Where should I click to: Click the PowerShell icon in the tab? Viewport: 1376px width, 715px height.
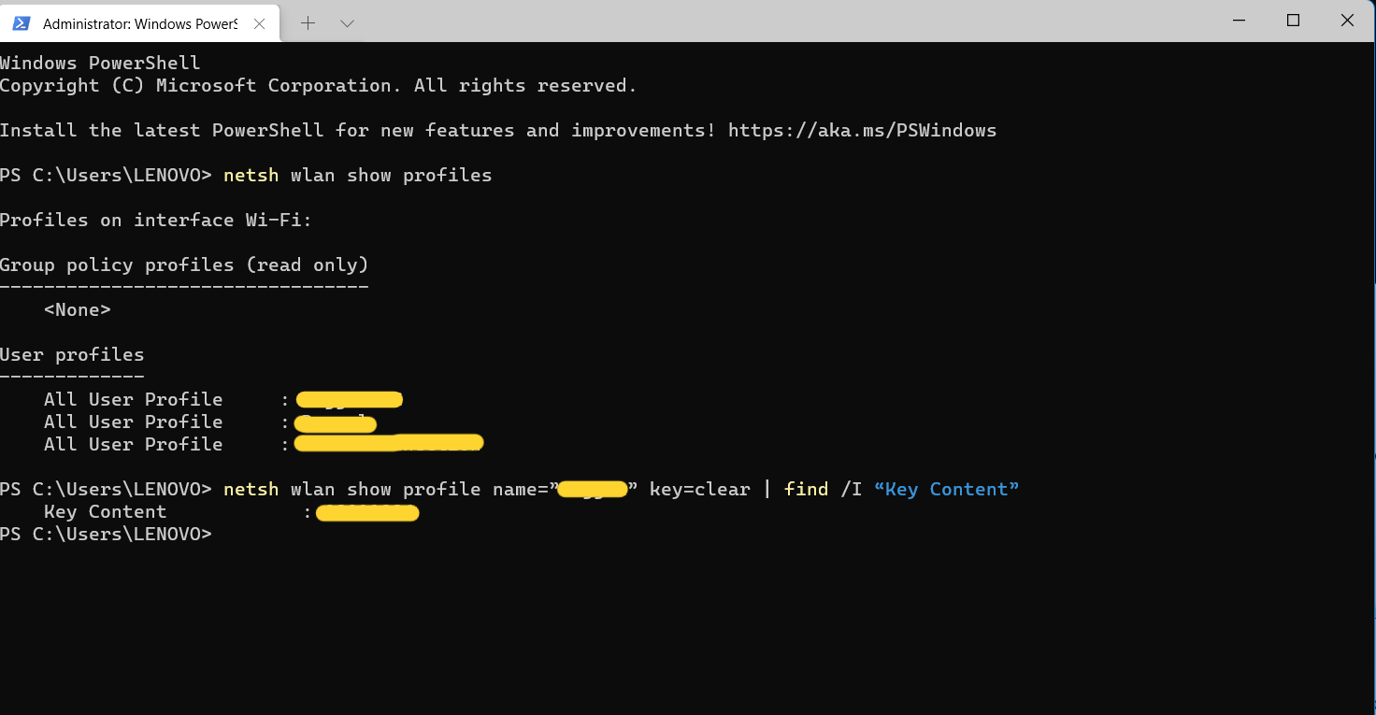(x=21, y=23)
